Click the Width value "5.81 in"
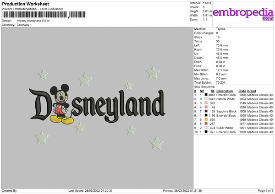This screenshot has width=275, height=194. click(207, 16)
